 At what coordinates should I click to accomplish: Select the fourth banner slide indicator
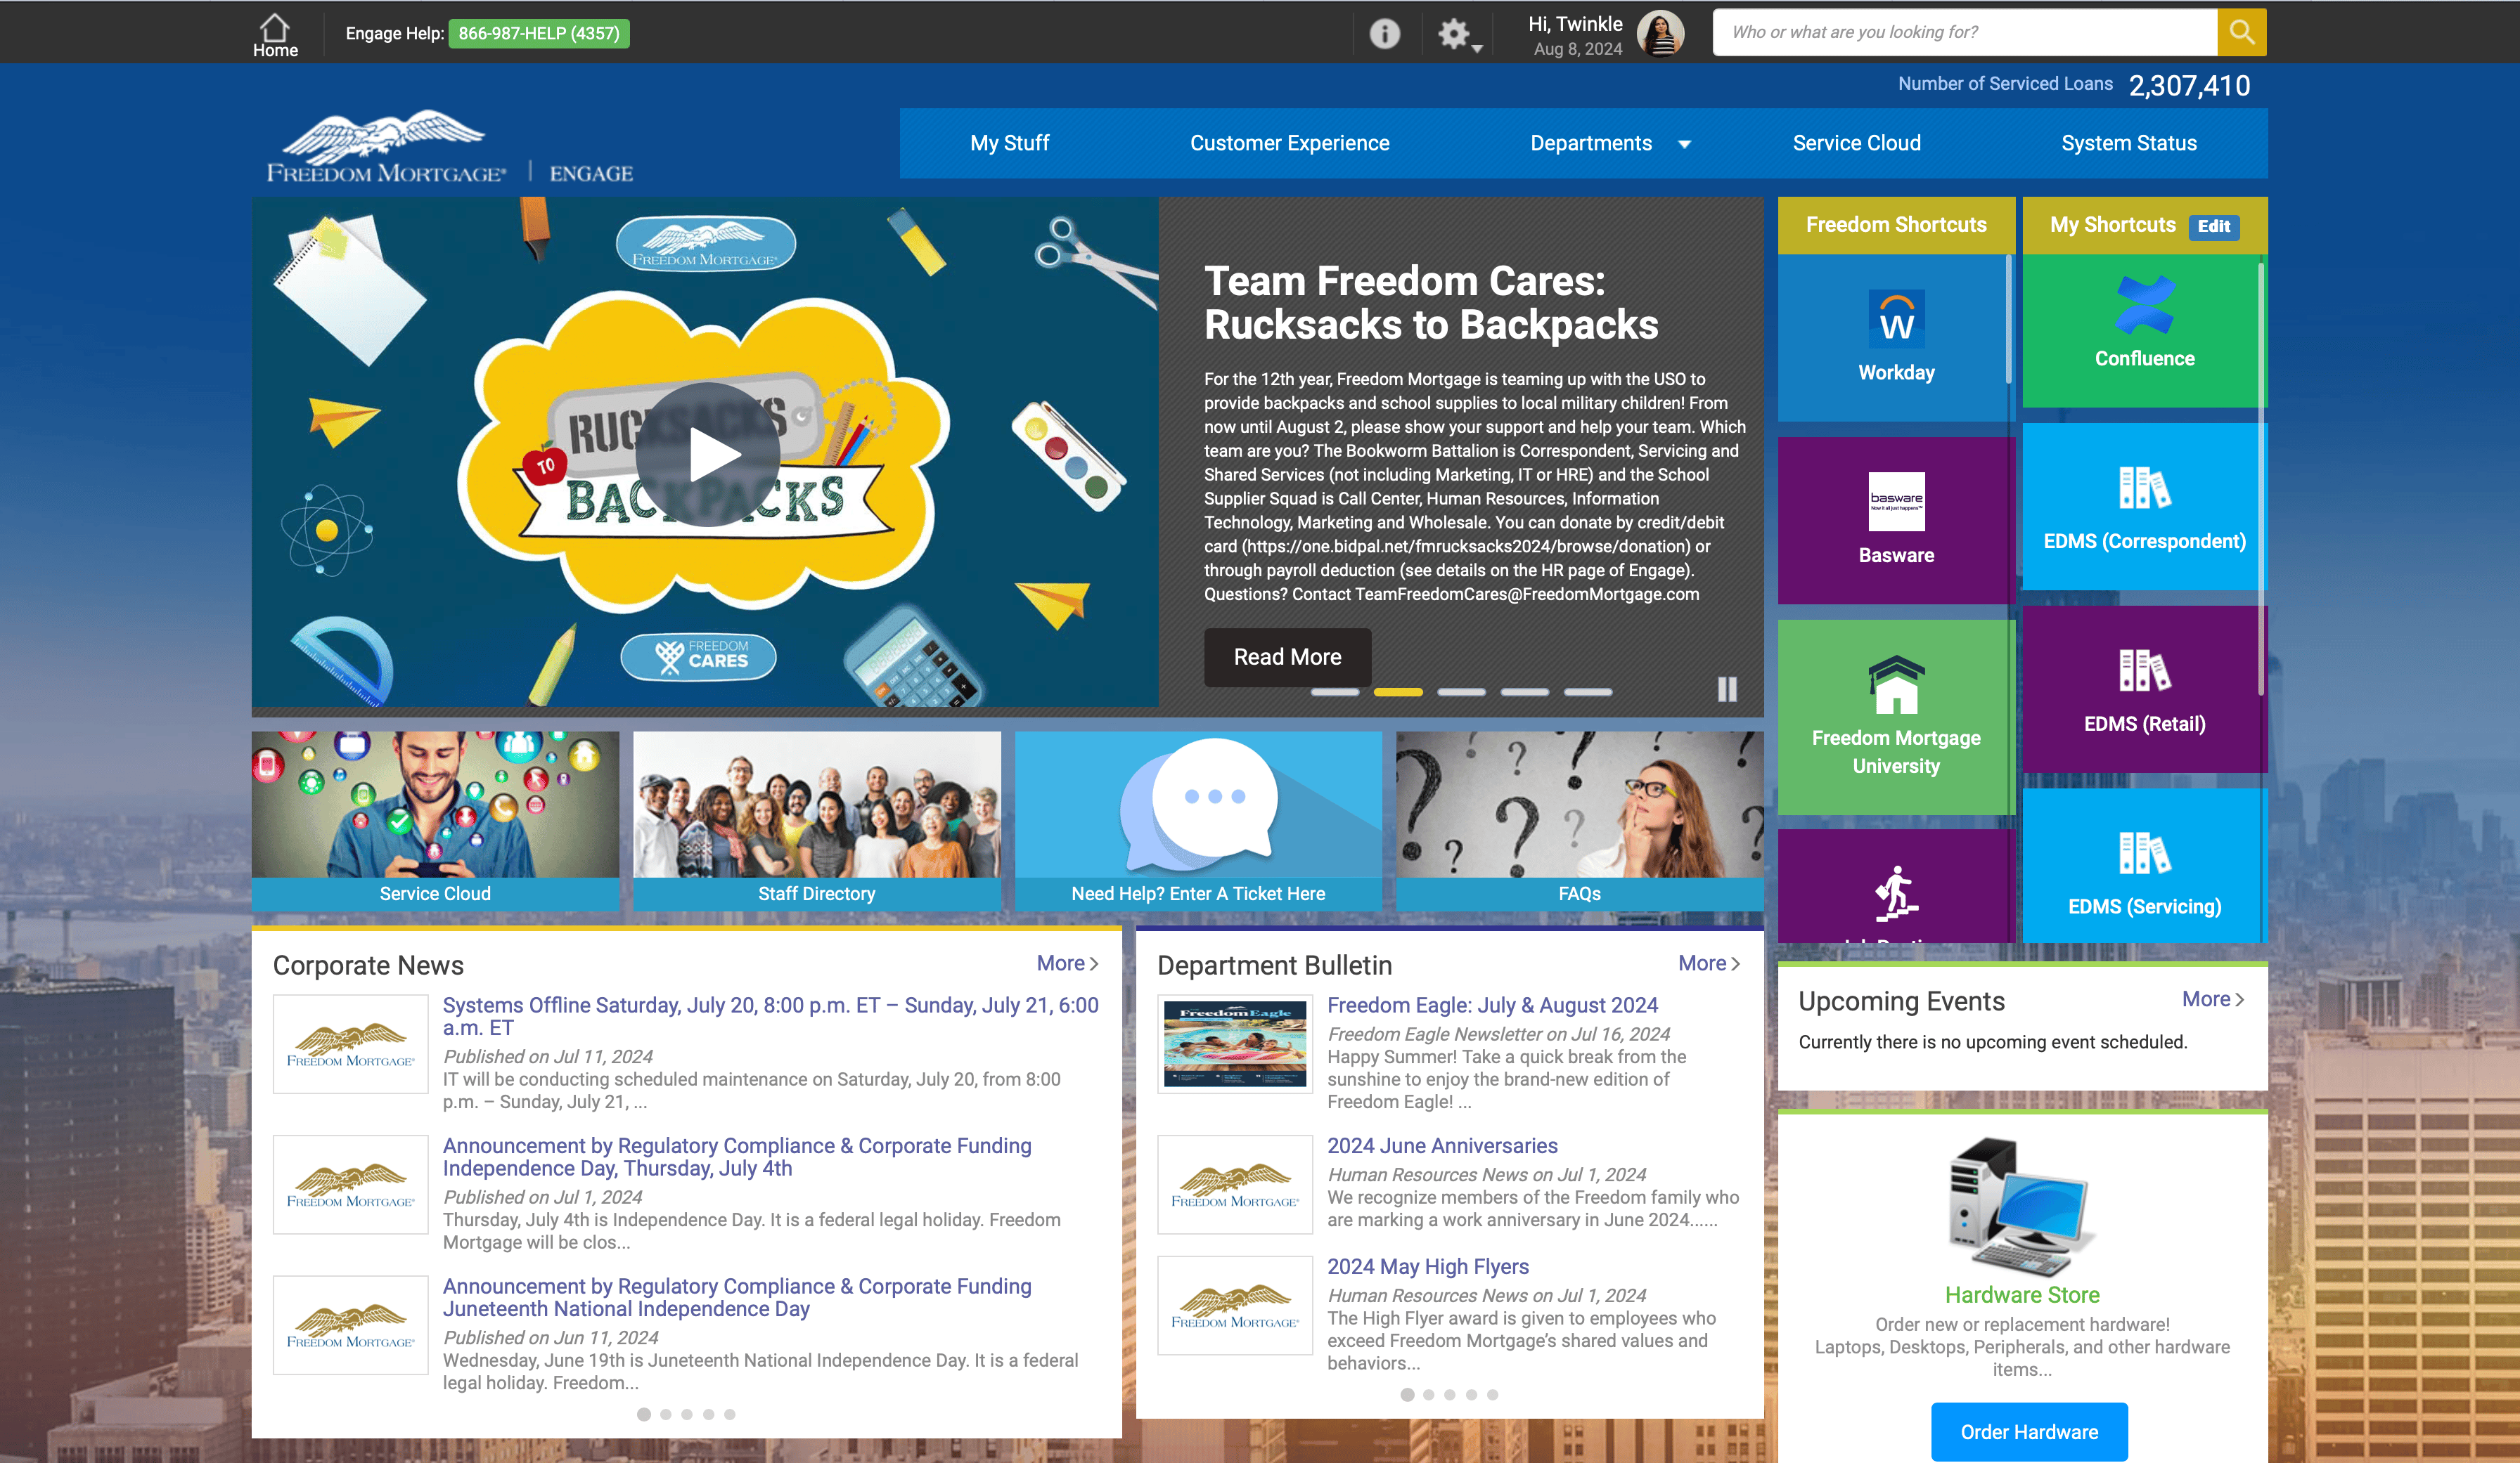[x=1524, y=691]
